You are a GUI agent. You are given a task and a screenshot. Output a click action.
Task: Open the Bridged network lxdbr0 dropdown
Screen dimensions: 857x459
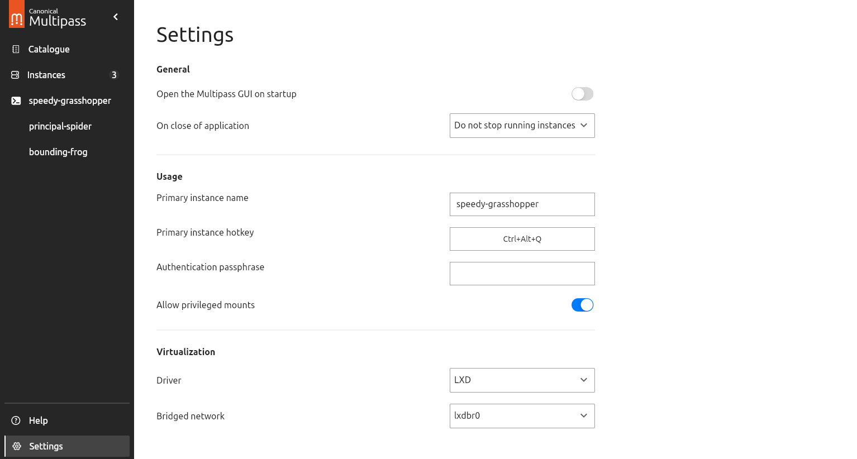tap(522, 416)
